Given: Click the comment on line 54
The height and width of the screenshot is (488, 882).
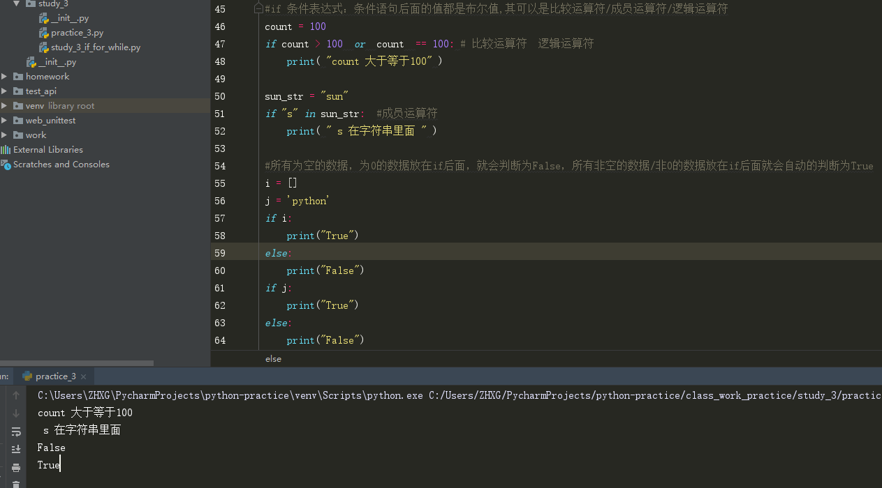Looking at the screenshot, I should pos(569,166).
